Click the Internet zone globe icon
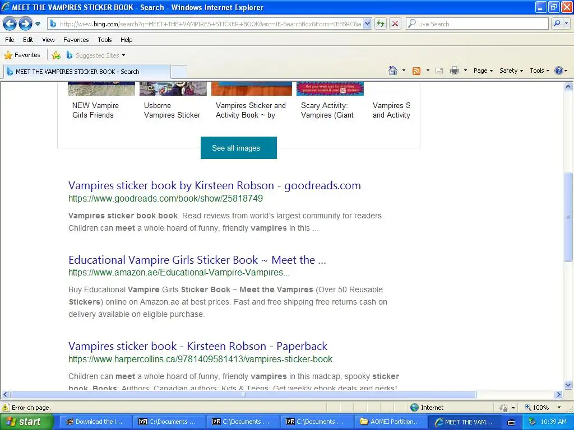 coord(414,408)
